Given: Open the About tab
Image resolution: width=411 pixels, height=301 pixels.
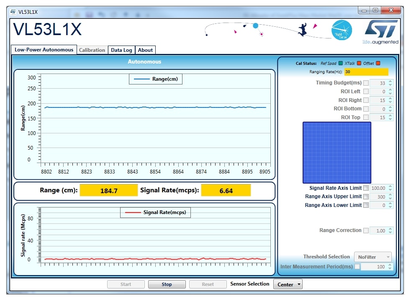Looking at the screenshot, I should 145,50.
